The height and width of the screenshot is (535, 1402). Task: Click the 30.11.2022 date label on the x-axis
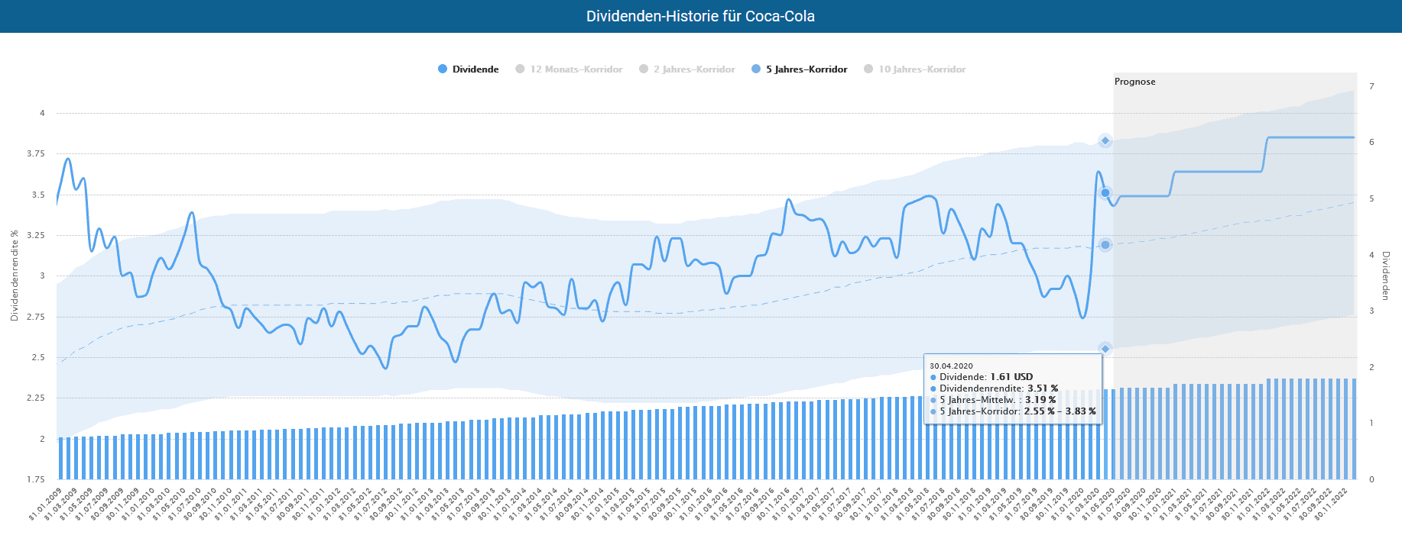click(1332, 504)
